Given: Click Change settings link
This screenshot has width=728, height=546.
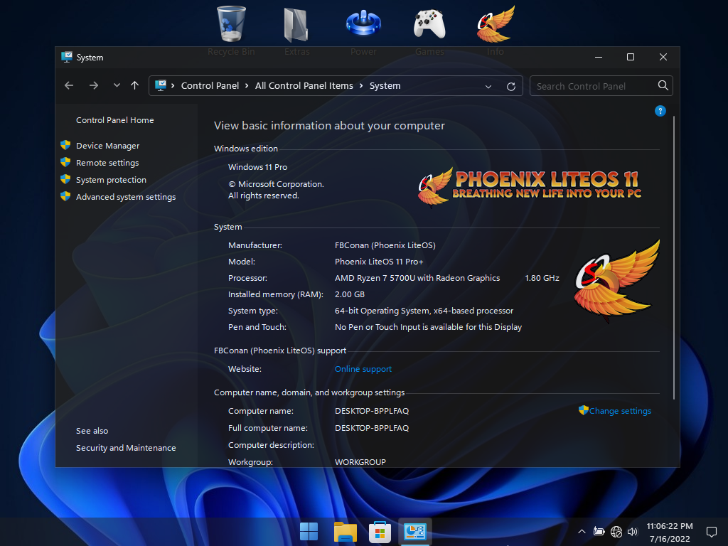Looking at the screenshot, I should click(x=620, y=411).
